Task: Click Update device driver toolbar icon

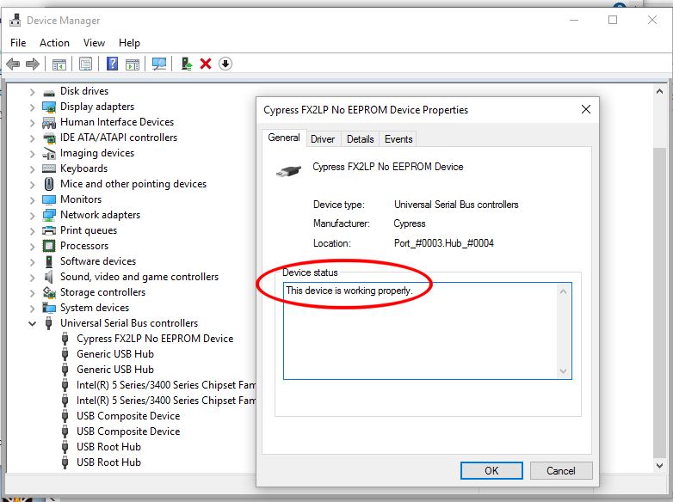Action: tap(185, 64)
